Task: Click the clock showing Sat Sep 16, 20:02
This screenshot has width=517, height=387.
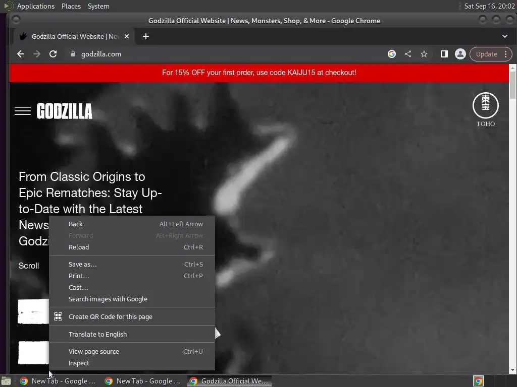Action: tap(489, 6)
